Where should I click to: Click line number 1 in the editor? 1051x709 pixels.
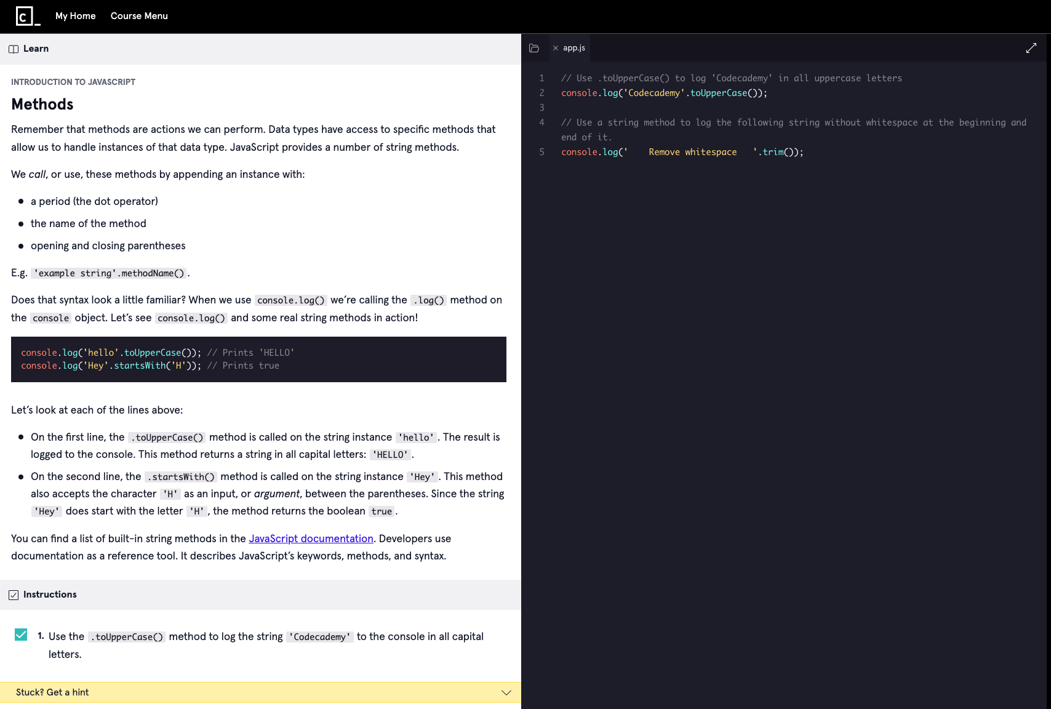(x=541, y=78)
